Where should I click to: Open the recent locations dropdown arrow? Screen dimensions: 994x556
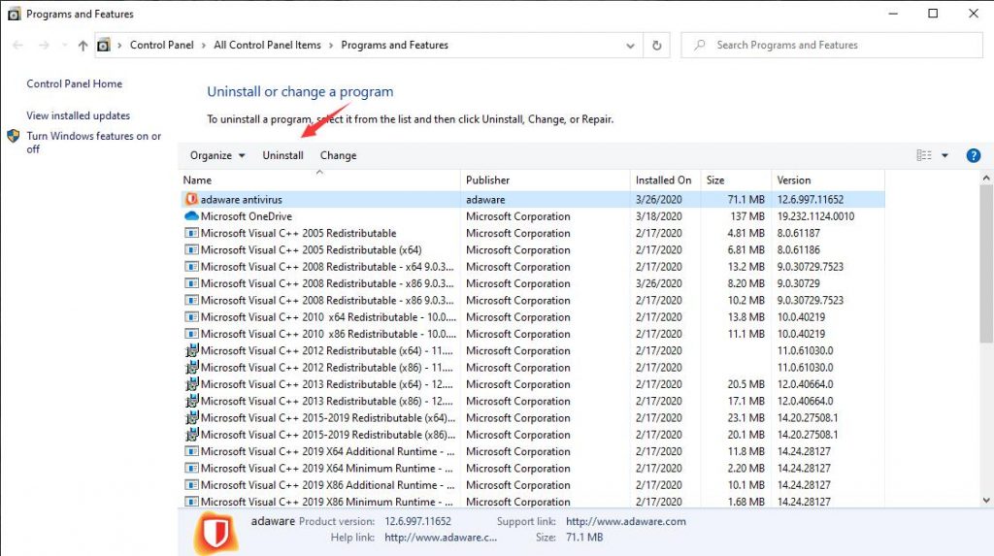pos(64,45)
